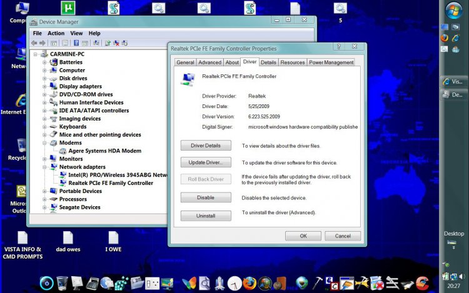Click the 20:27 taskbar clock
Viewport: 469px width, 293px height.
[454, 286]
